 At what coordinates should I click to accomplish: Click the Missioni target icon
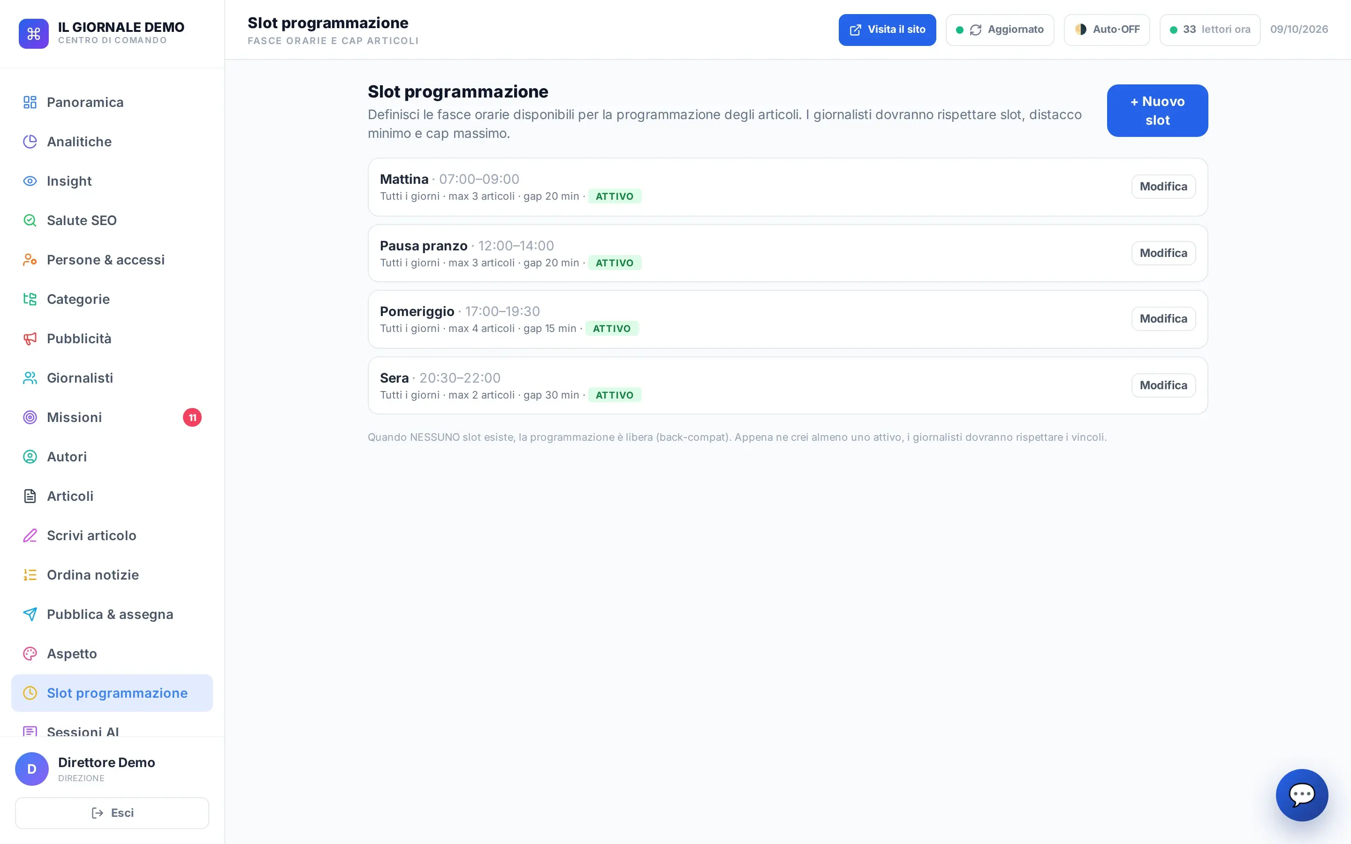pos(30,417)
